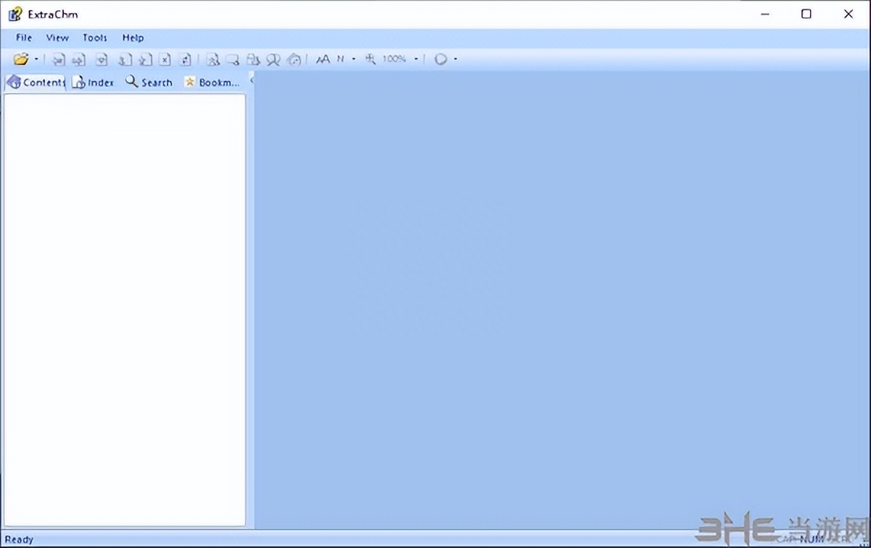Open the File menu
The height and width of the screenshot is (548, 871).
tap(24, 38)
